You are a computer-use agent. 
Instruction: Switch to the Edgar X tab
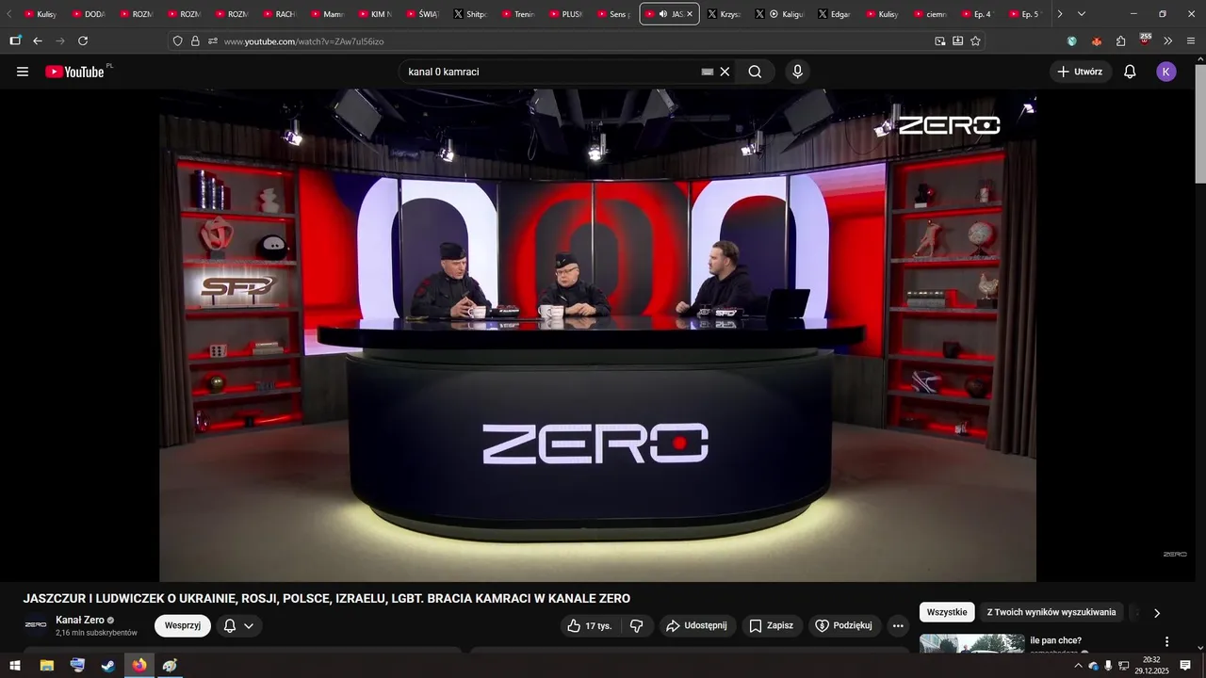(x=836, y=14)
